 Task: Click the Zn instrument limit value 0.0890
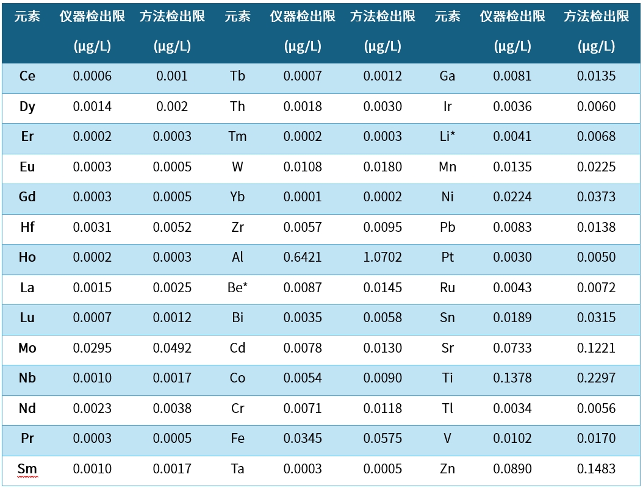(x=512, y=469)
